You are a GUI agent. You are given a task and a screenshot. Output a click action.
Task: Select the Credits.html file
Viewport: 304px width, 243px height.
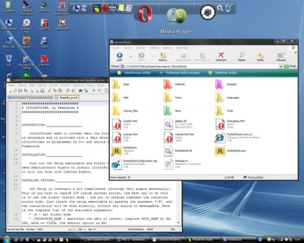(x=125, y=124)
